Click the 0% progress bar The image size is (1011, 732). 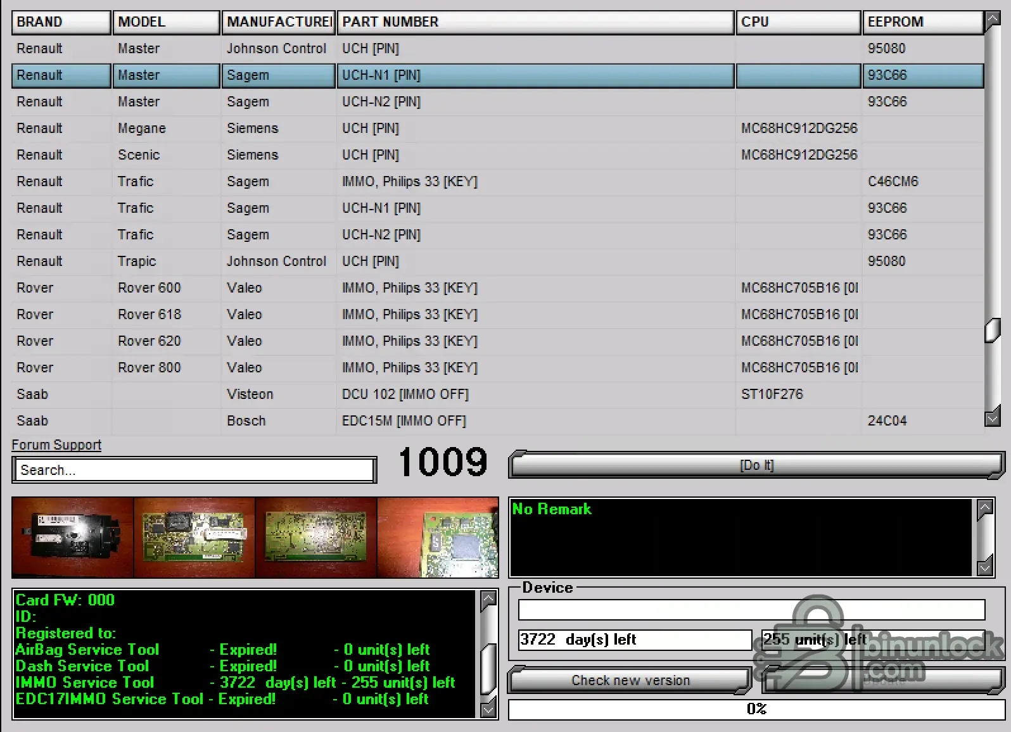(756, 709)
